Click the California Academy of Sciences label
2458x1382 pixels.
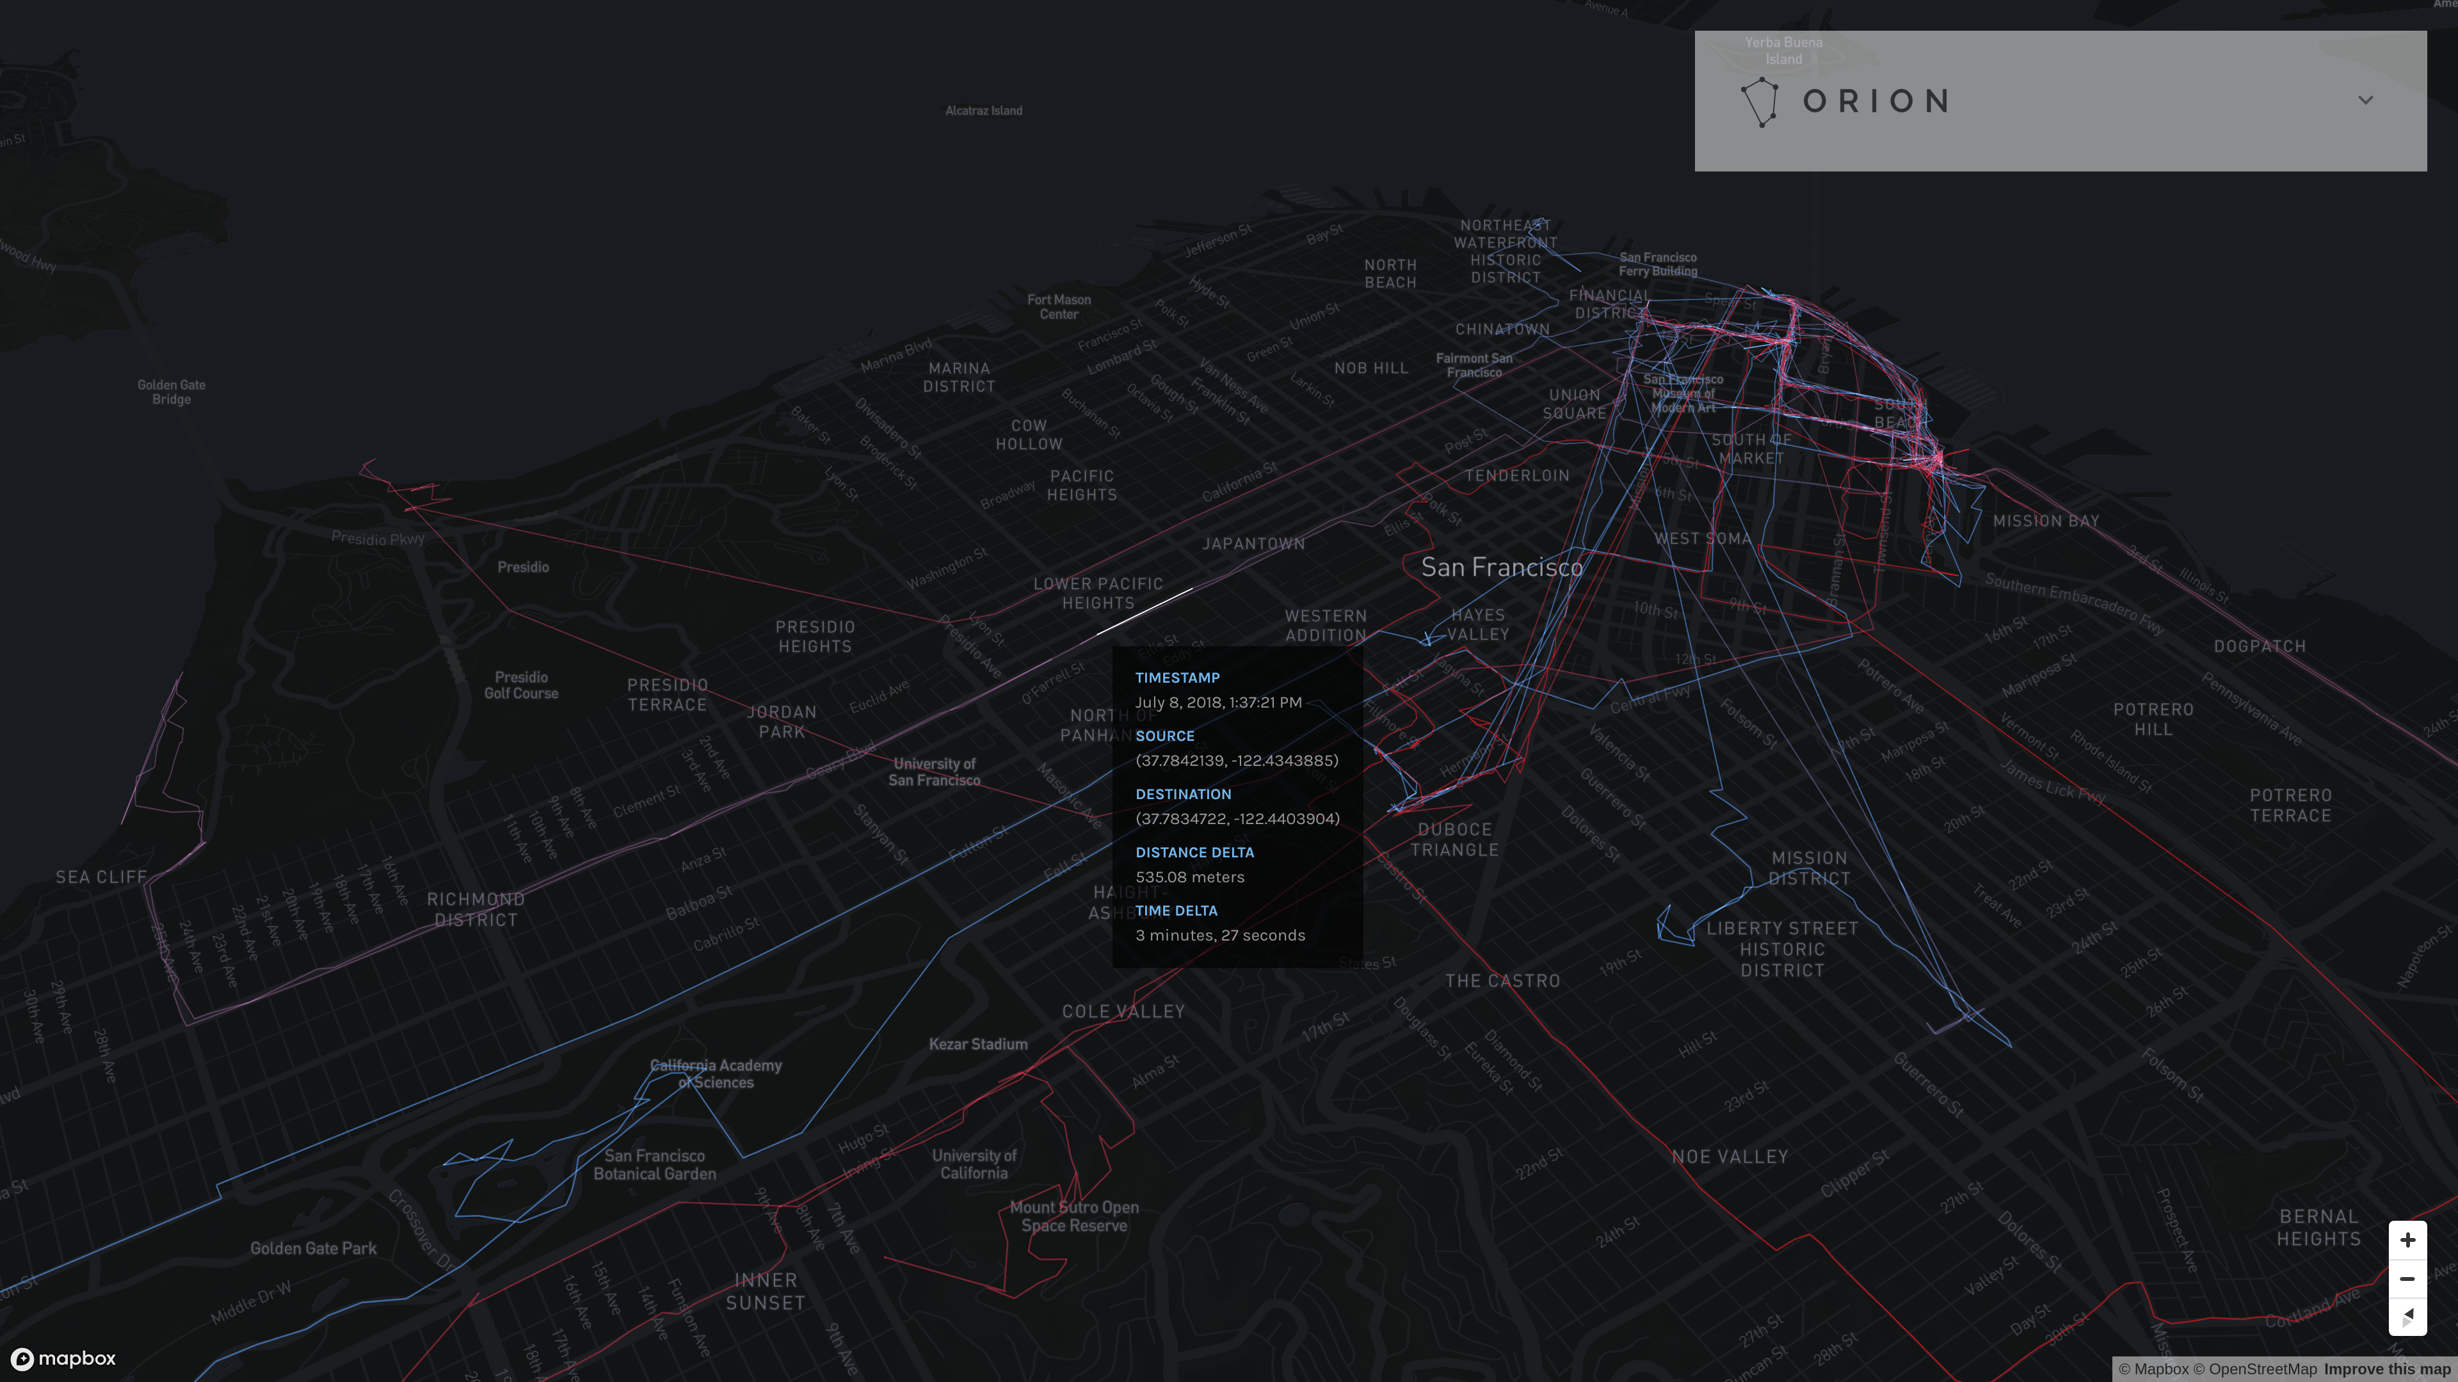click(716, 1074)
